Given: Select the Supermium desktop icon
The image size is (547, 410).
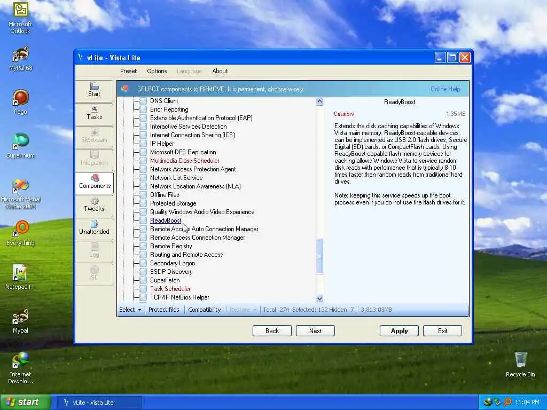Looking at the screenshot, I should (x=20, y=146).
